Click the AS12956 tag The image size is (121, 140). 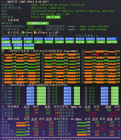click(x=29, y=45)
